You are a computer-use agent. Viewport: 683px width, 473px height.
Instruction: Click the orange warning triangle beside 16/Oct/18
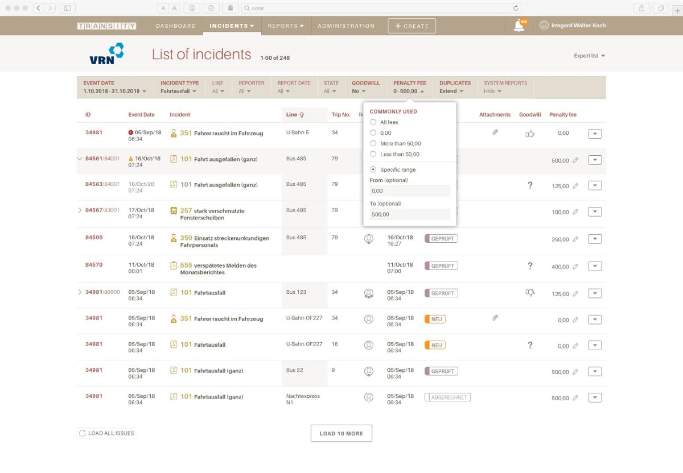coord(131,159)
